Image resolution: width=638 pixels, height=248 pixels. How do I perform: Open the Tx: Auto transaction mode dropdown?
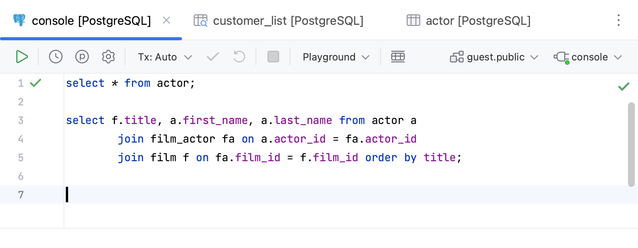click(x=165, y=57)
